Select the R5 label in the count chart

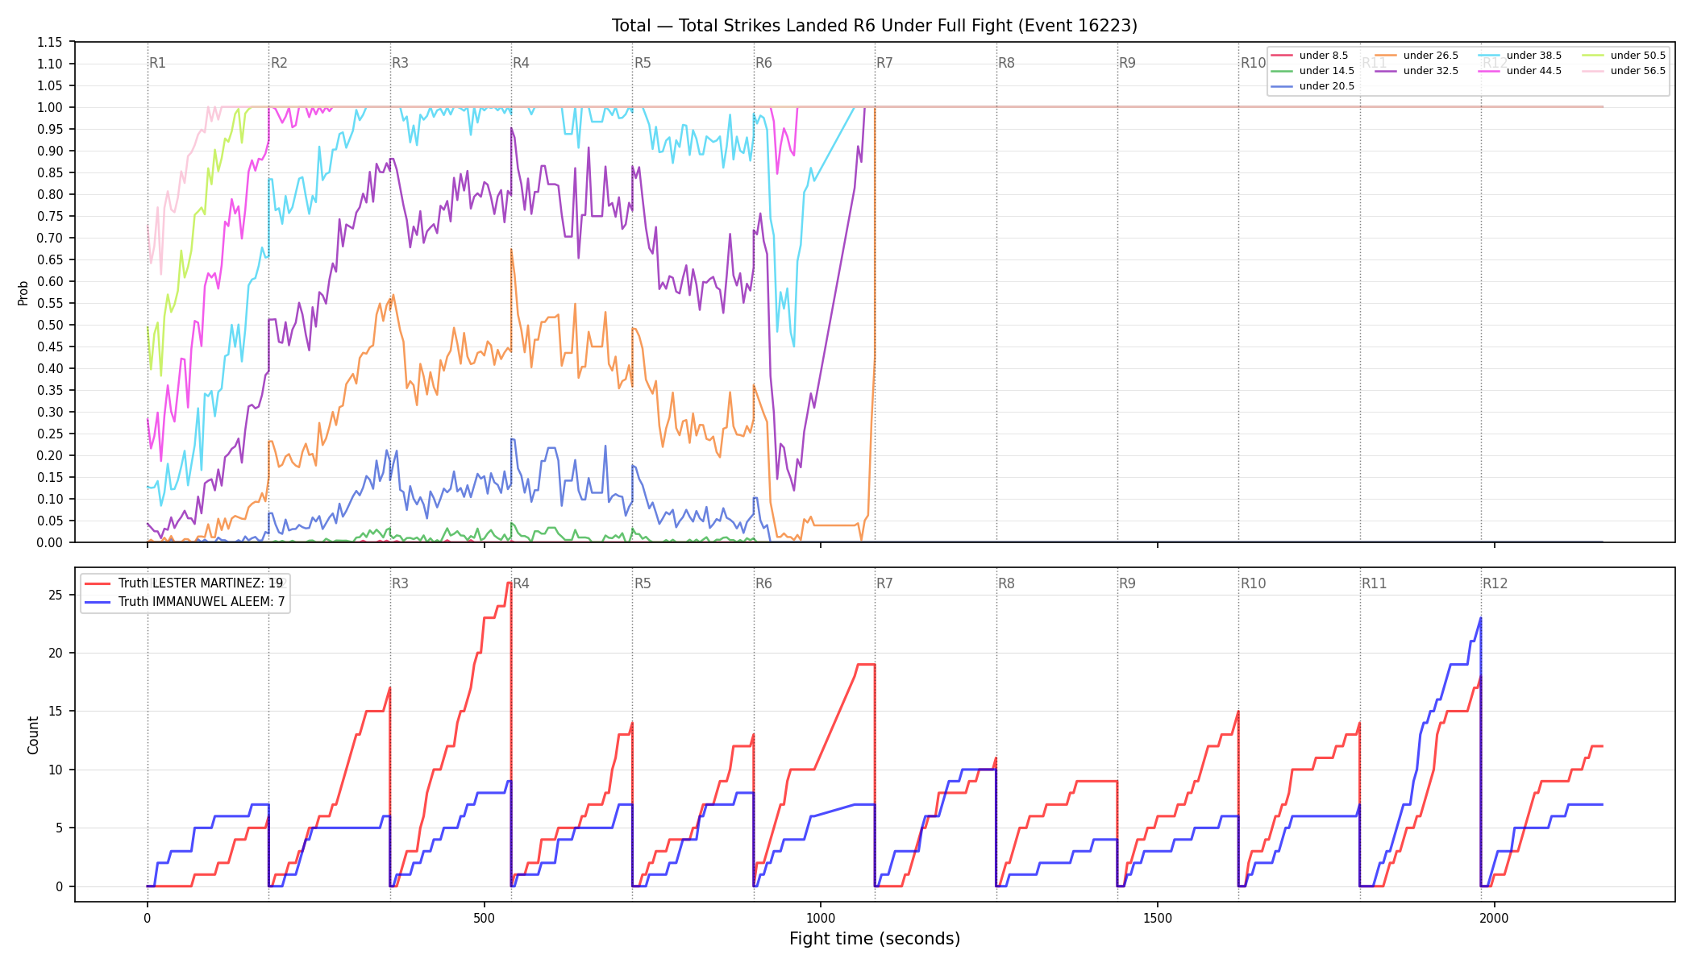[643, 583]
